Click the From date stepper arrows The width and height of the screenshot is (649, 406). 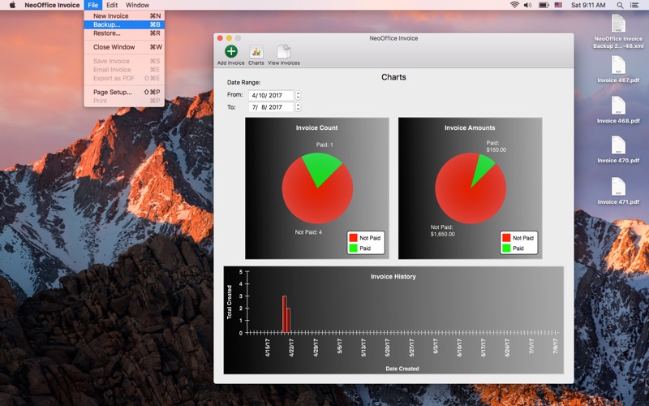click(299, 95)
